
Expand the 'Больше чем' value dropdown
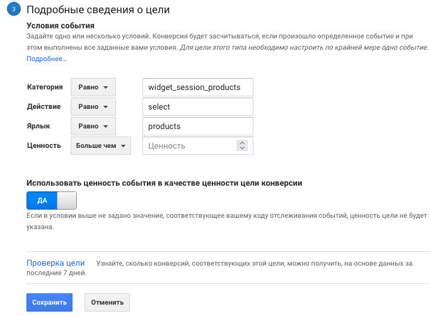click(x=100, y=146)
